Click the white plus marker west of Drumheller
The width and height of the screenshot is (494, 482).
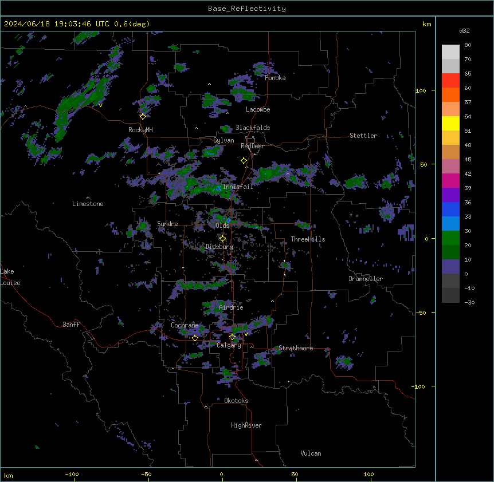point(351,215)
